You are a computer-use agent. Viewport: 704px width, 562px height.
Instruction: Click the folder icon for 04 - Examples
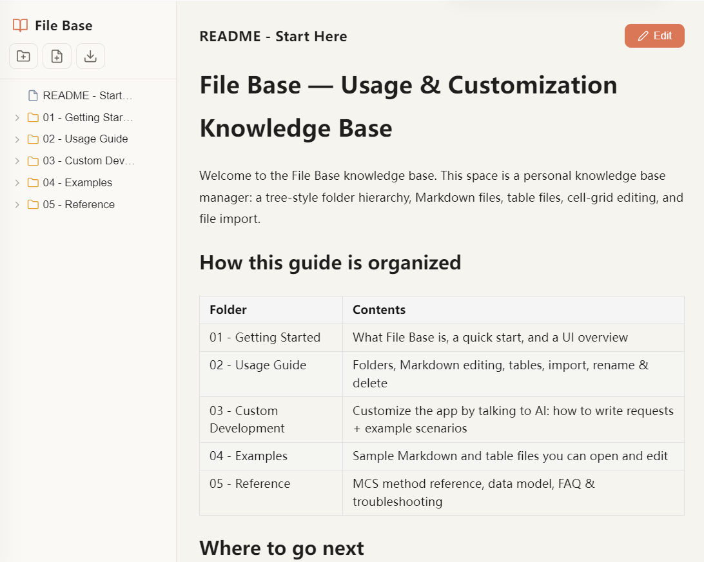33,182
